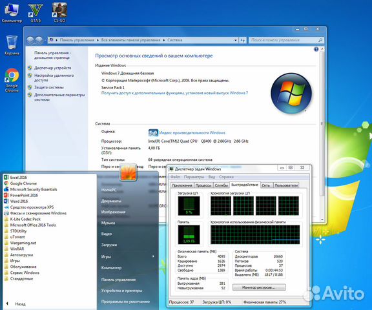Click the search magnifier in the control panel search box
The height and width of the screenshot is (310, 372).
point(320,40)
